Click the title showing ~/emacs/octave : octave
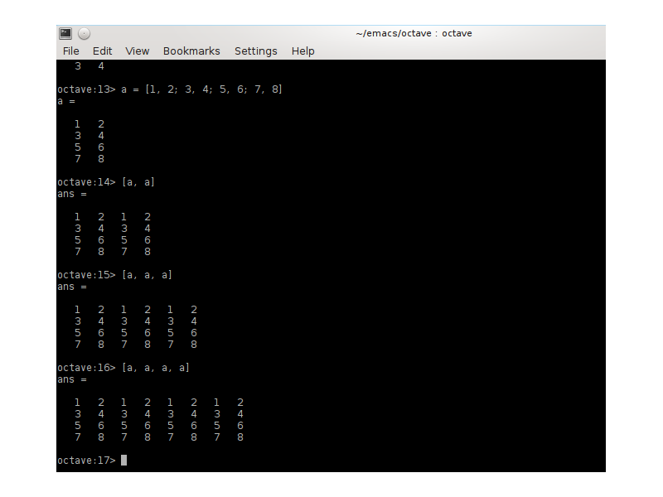663x497 pixels. [x=414, y=33]
